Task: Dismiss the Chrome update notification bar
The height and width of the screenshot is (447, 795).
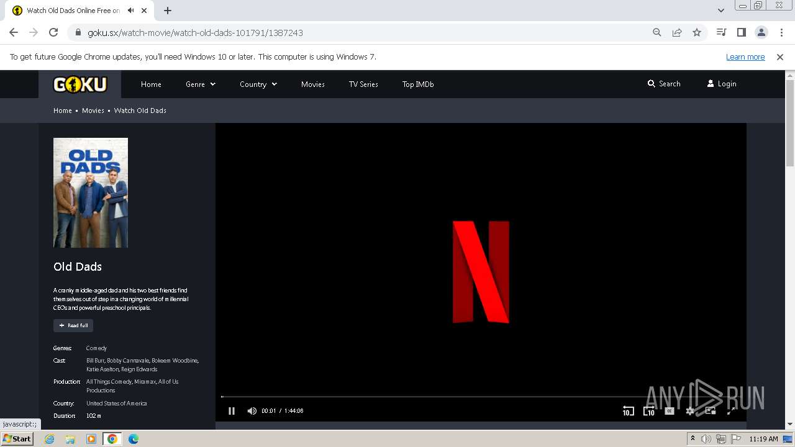Action: click(780, 56)
